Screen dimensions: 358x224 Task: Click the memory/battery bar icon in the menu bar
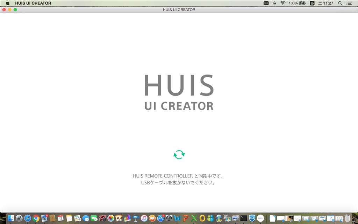click(266, 3)
